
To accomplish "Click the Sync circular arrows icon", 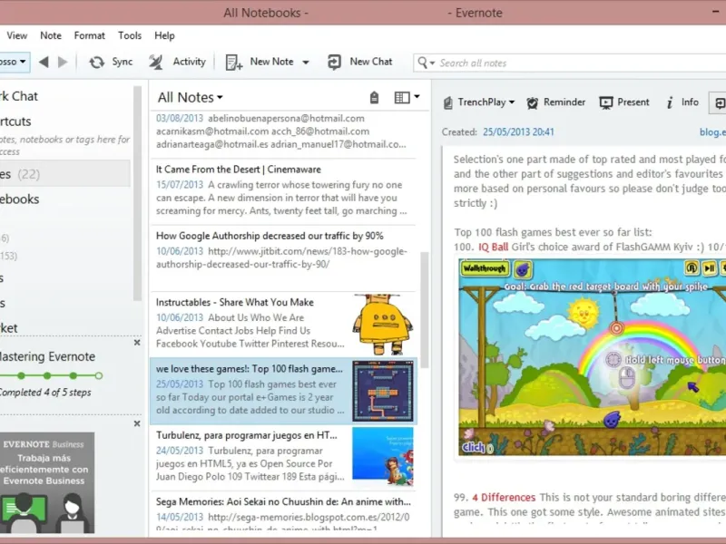I will point(97,62).
